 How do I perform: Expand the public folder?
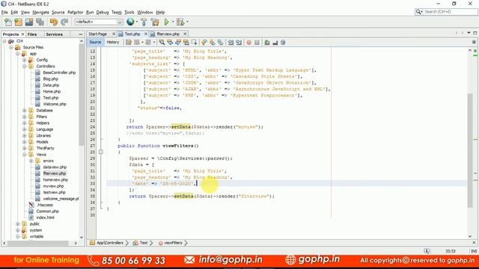click(18, 224)
